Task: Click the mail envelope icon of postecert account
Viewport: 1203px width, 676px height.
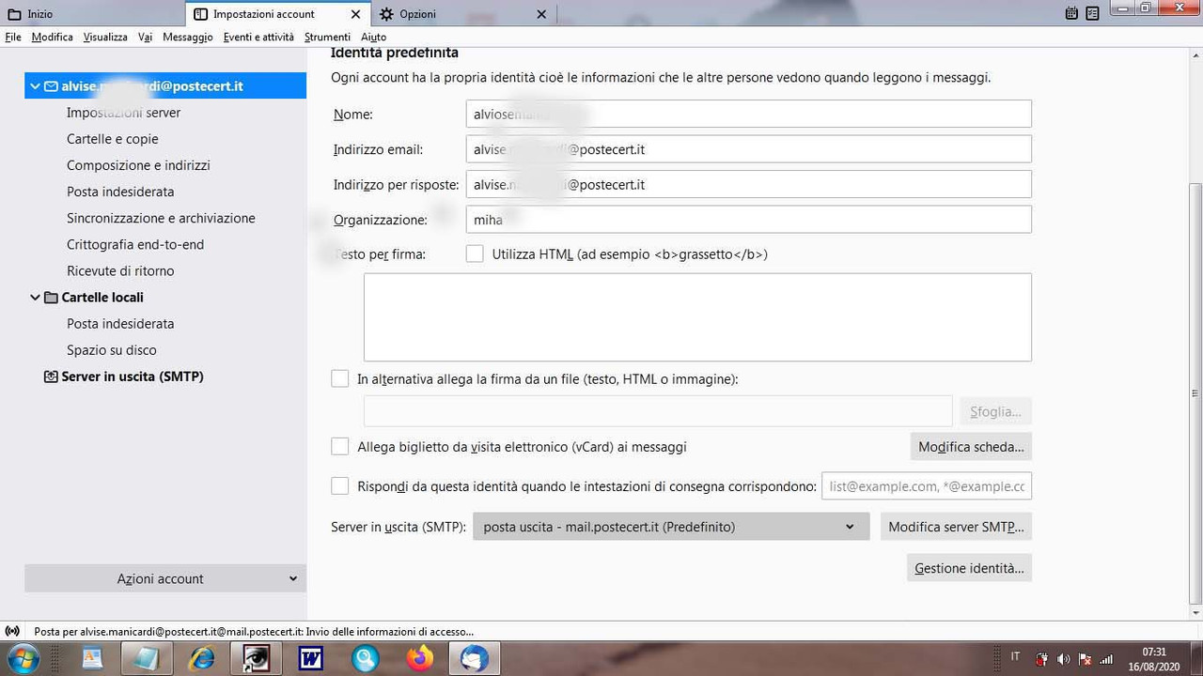Action: [x=51, y=86]
